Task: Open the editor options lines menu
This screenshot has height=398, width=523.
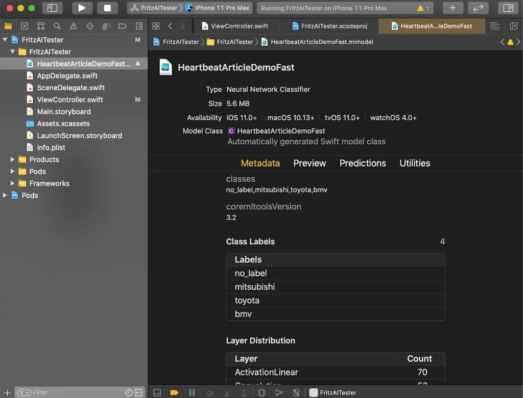Action: pos(495,26)
